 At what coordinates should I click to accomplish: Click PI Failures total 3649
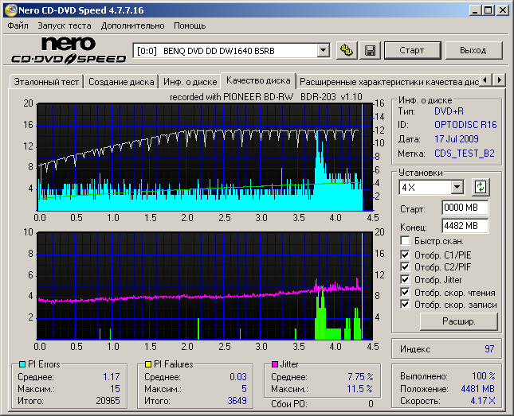pyautogui.click(x=237, y=401)
